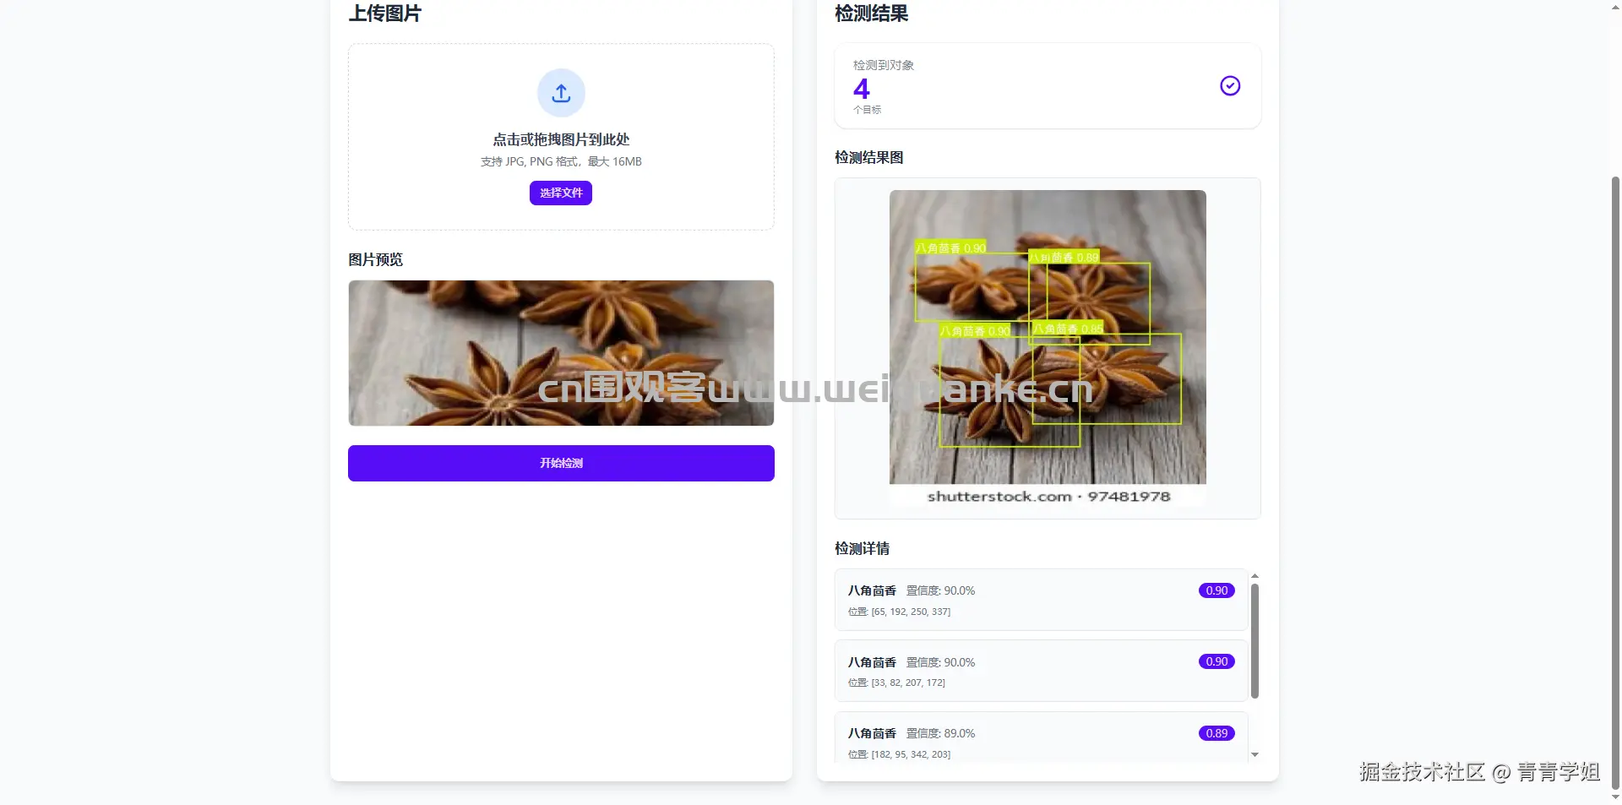Select second detection entry at [33, 82, 207, 172]
The height and width of the screenshot is (805, 1622).
(x=1041, y=671)
